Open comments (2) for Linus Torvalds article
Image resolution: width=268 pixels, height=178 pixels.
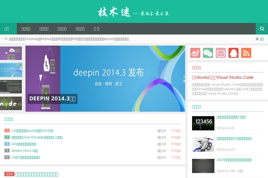(162, 138)
